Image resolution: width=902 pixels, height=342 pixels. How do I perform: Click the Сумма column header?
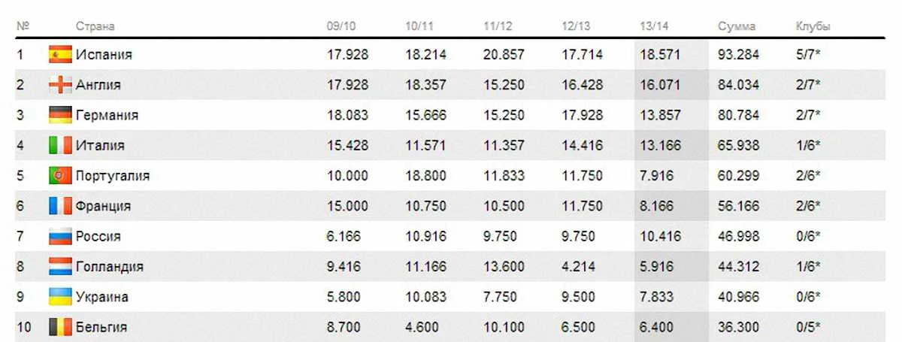(x=737, y=26)
